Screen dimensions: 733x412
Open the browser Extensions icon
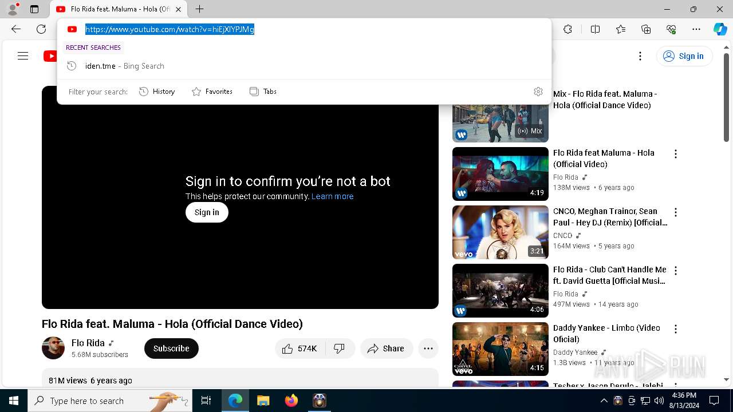click(568, 29)
